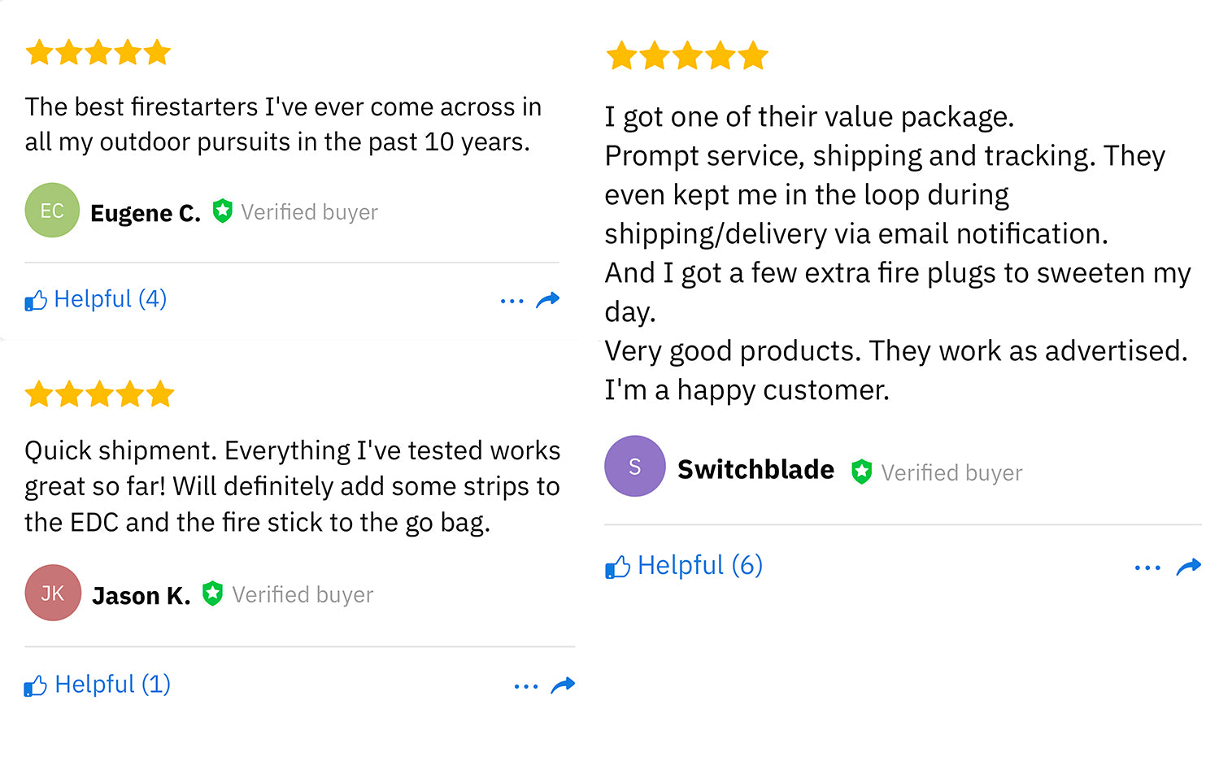Screen dimensions: 1219x761
Task: Share Eugene C.'s review via arrow icon
Action: click(x=548, y=300)
